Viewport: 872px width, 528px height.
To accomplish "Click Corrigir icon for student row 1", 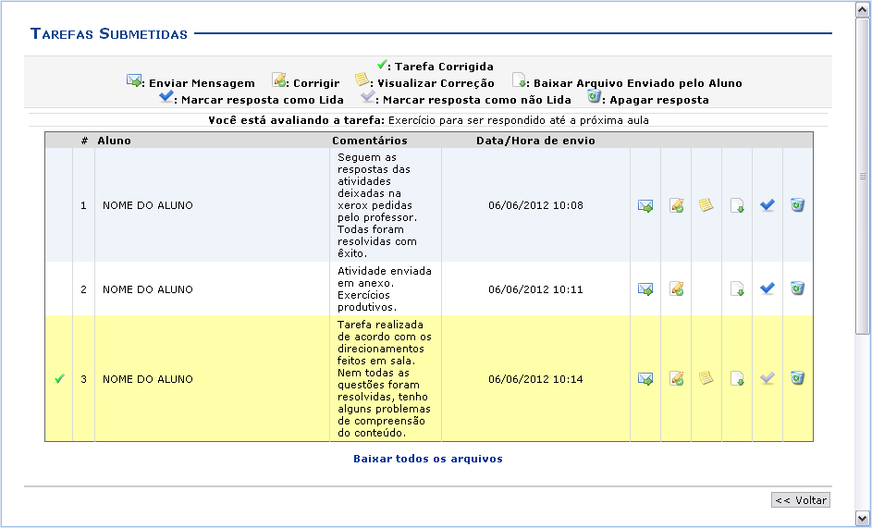I will pyautogui.click(x=676, y=206).
